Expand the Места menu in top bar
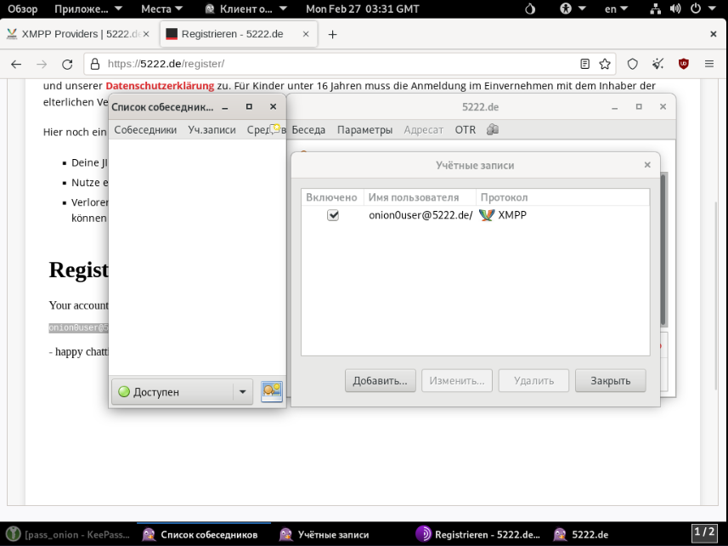The height and width of the screenshot is (546, 728). coord(161,9)
